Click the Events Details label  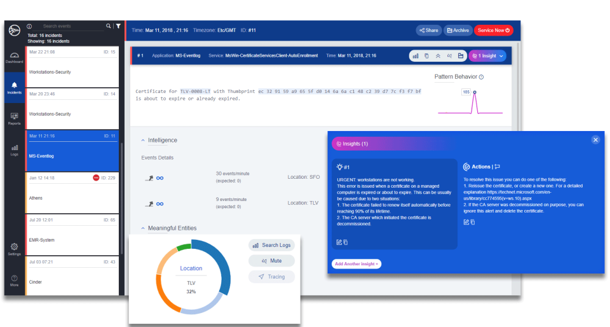(157, 158)
